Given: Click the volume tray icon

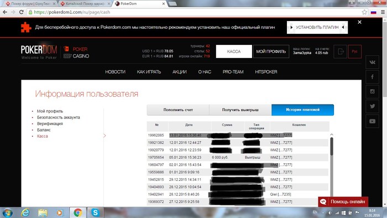Looking at the screenshot, I should [330, 213].
